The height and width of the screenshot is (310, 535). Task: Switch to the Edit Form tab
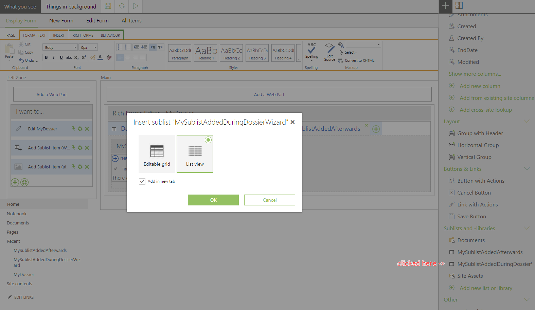[x=97, y=21]
